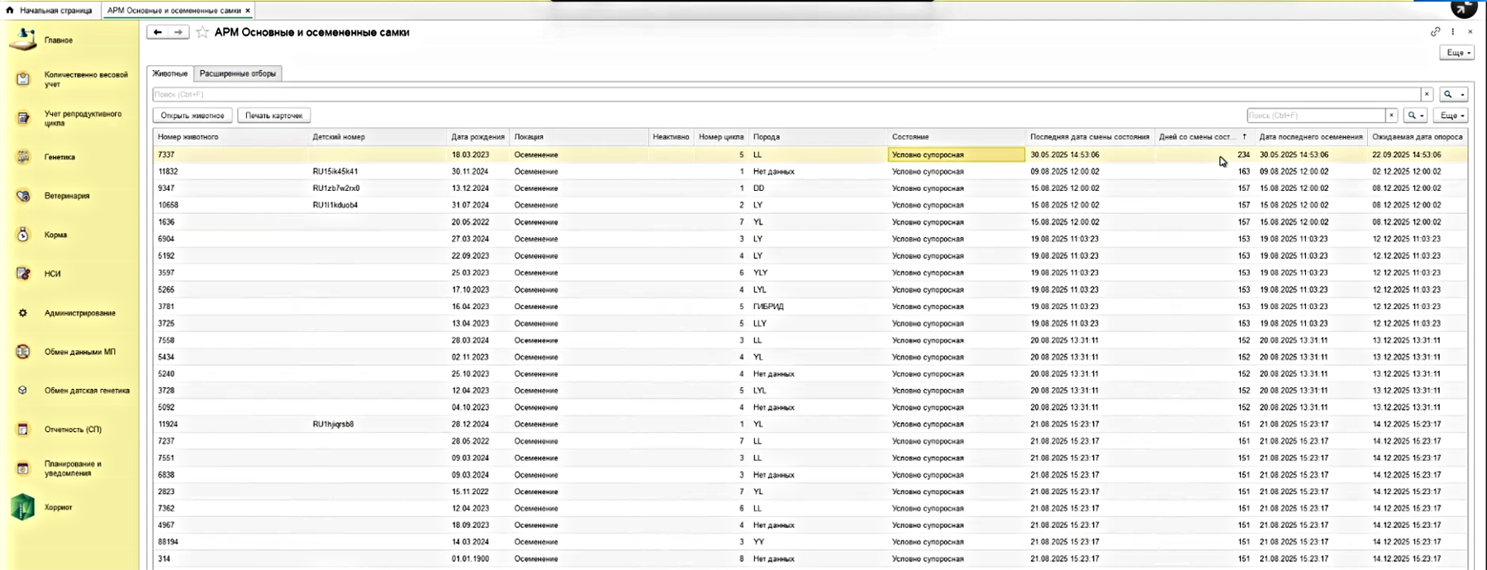Click the Генетика sidebar icon
1487x570 pixels.
tap(23, 157)
